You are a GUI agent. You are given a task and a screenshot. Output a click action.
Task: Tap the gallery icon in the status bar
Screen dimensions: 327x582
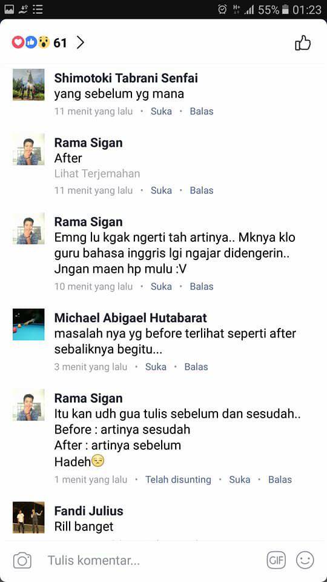(9, 9)
